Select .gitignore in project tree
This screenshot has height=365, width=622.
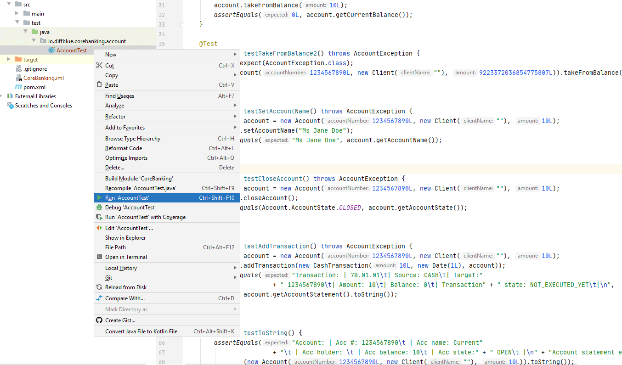tap(35, 69)
